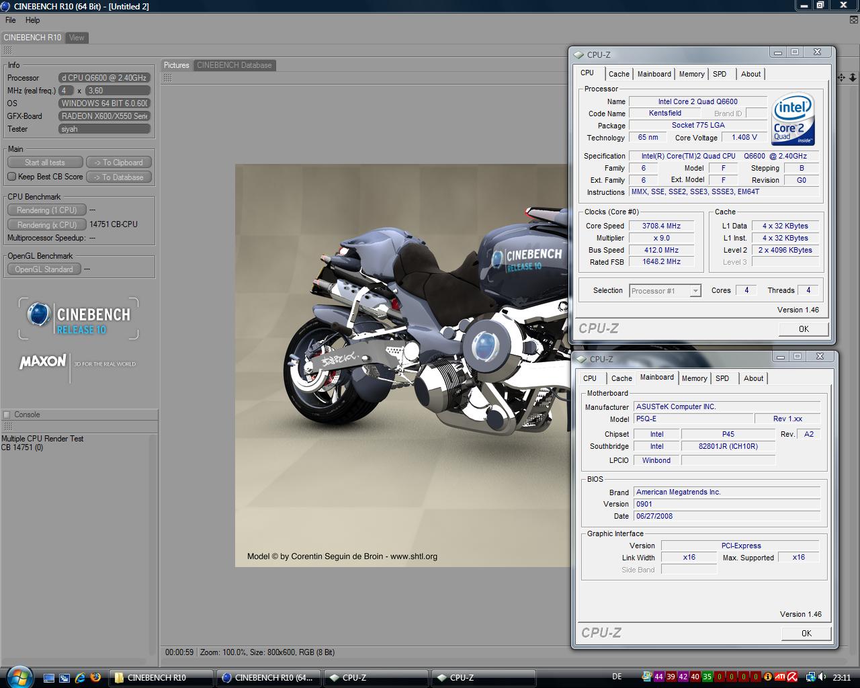Click the Intel Core 2 Quad logo
Screen dimensions: 860x688
793,118
